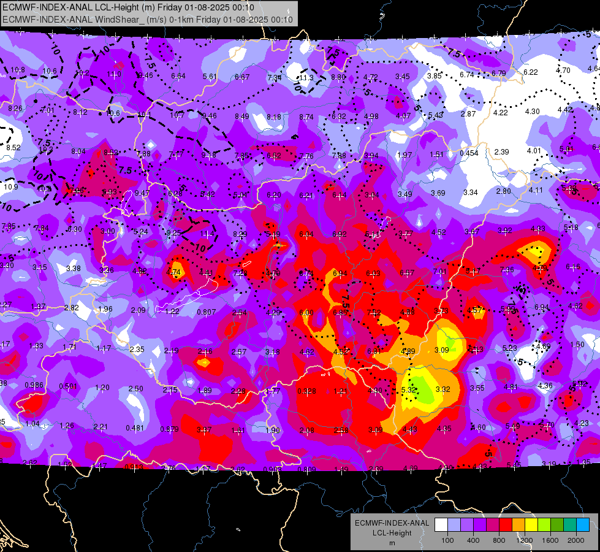This screenshot has height=552, width=600.
Task: Click the lime yellow-green legend swatch
Action: [x=544, y=524]
